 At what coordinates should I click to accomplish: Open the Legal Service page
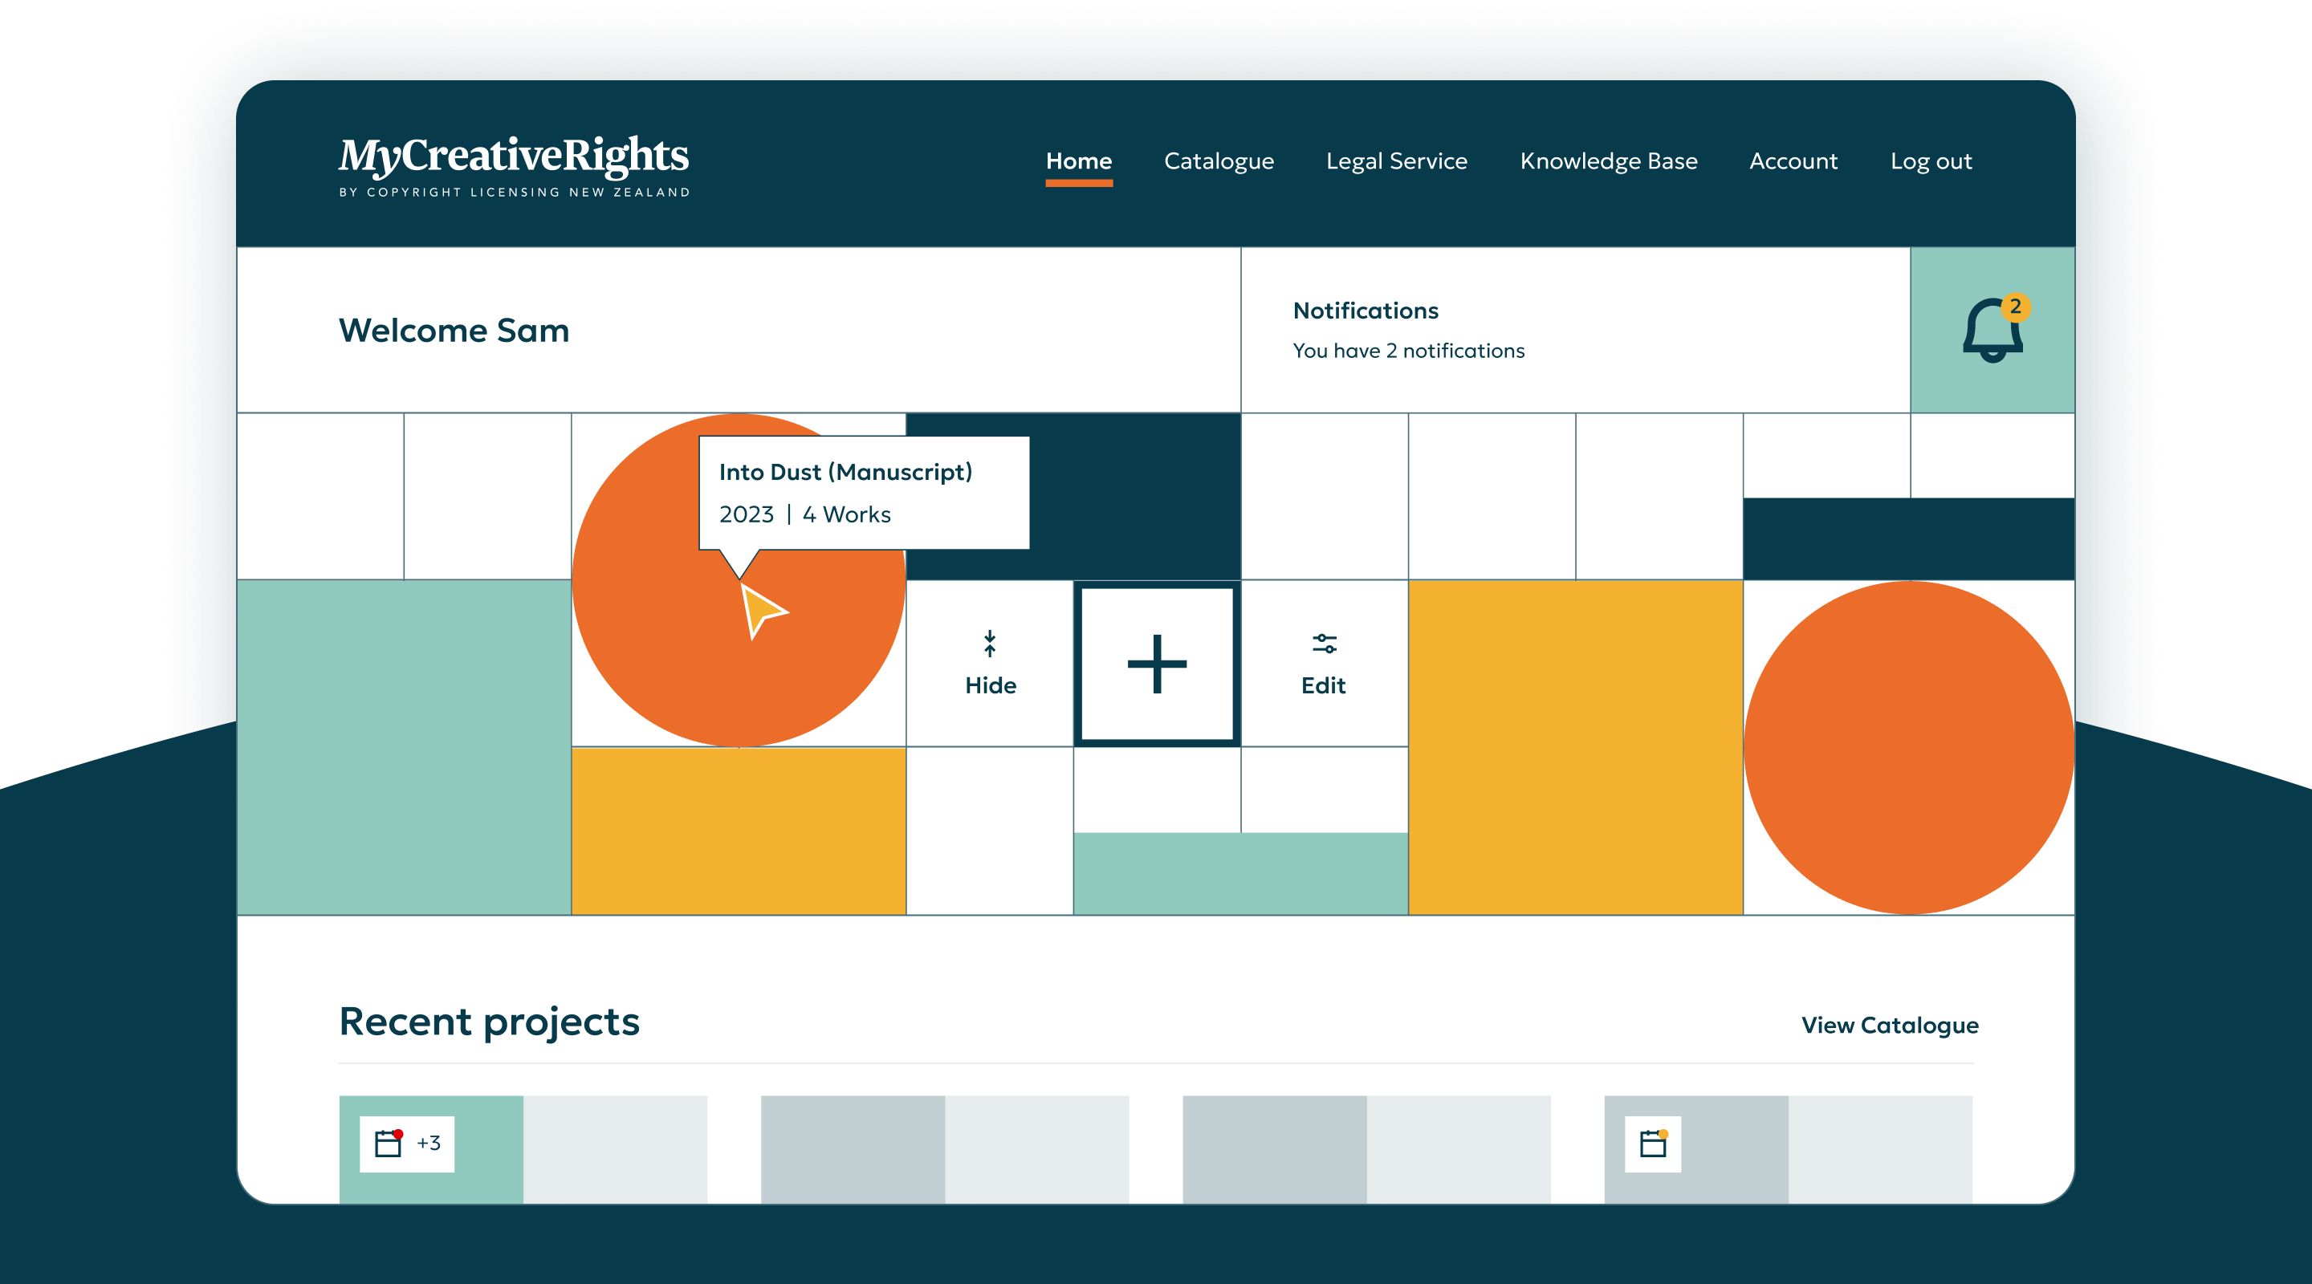pos(1396,161)
